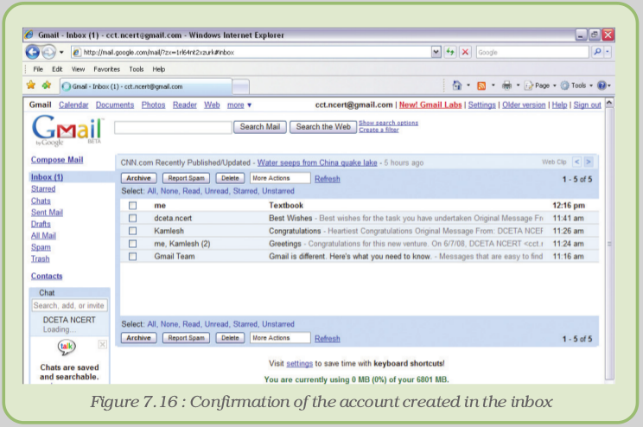Click the vertical page scrollbar
Viewport: 643px width, 427px height.
609,244
